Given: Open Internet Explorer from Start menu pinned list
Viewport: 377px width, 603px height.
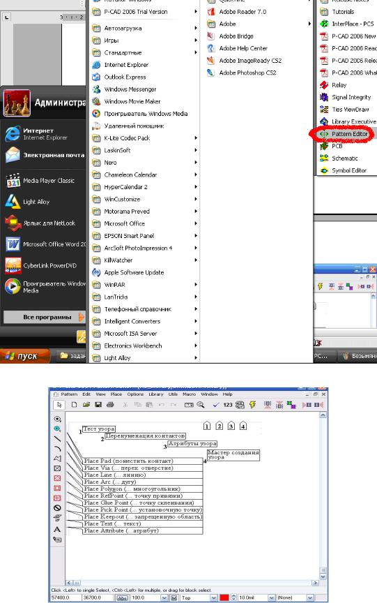Looking at the screenshot, I should point(44,134).
